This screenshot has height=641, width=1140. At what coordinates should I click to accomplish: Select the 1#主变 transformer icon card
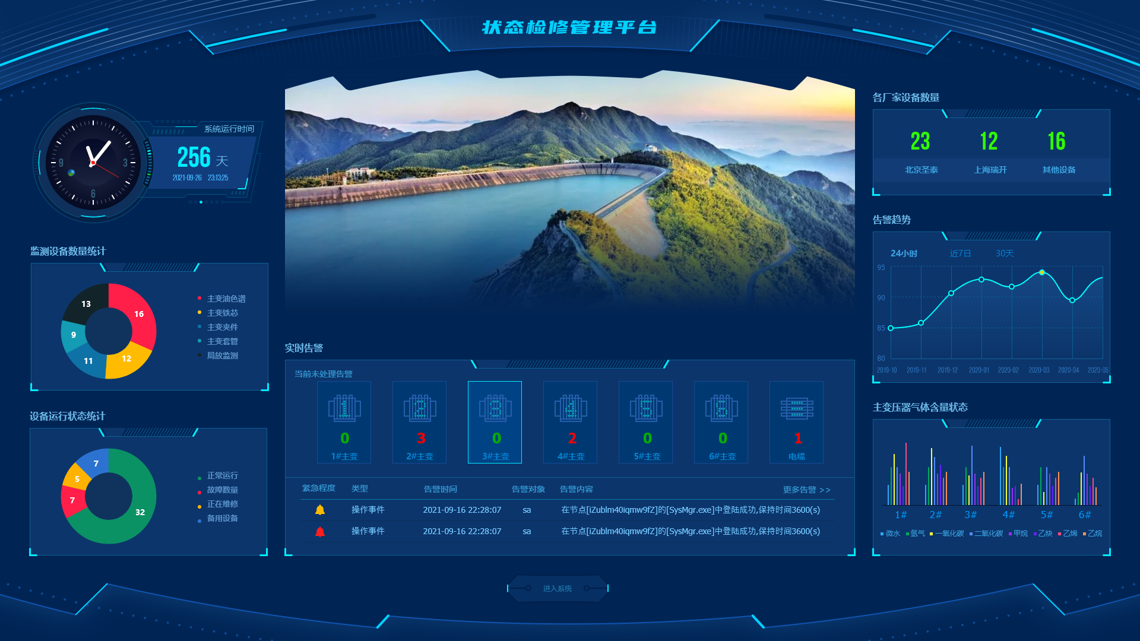[344, 422]
